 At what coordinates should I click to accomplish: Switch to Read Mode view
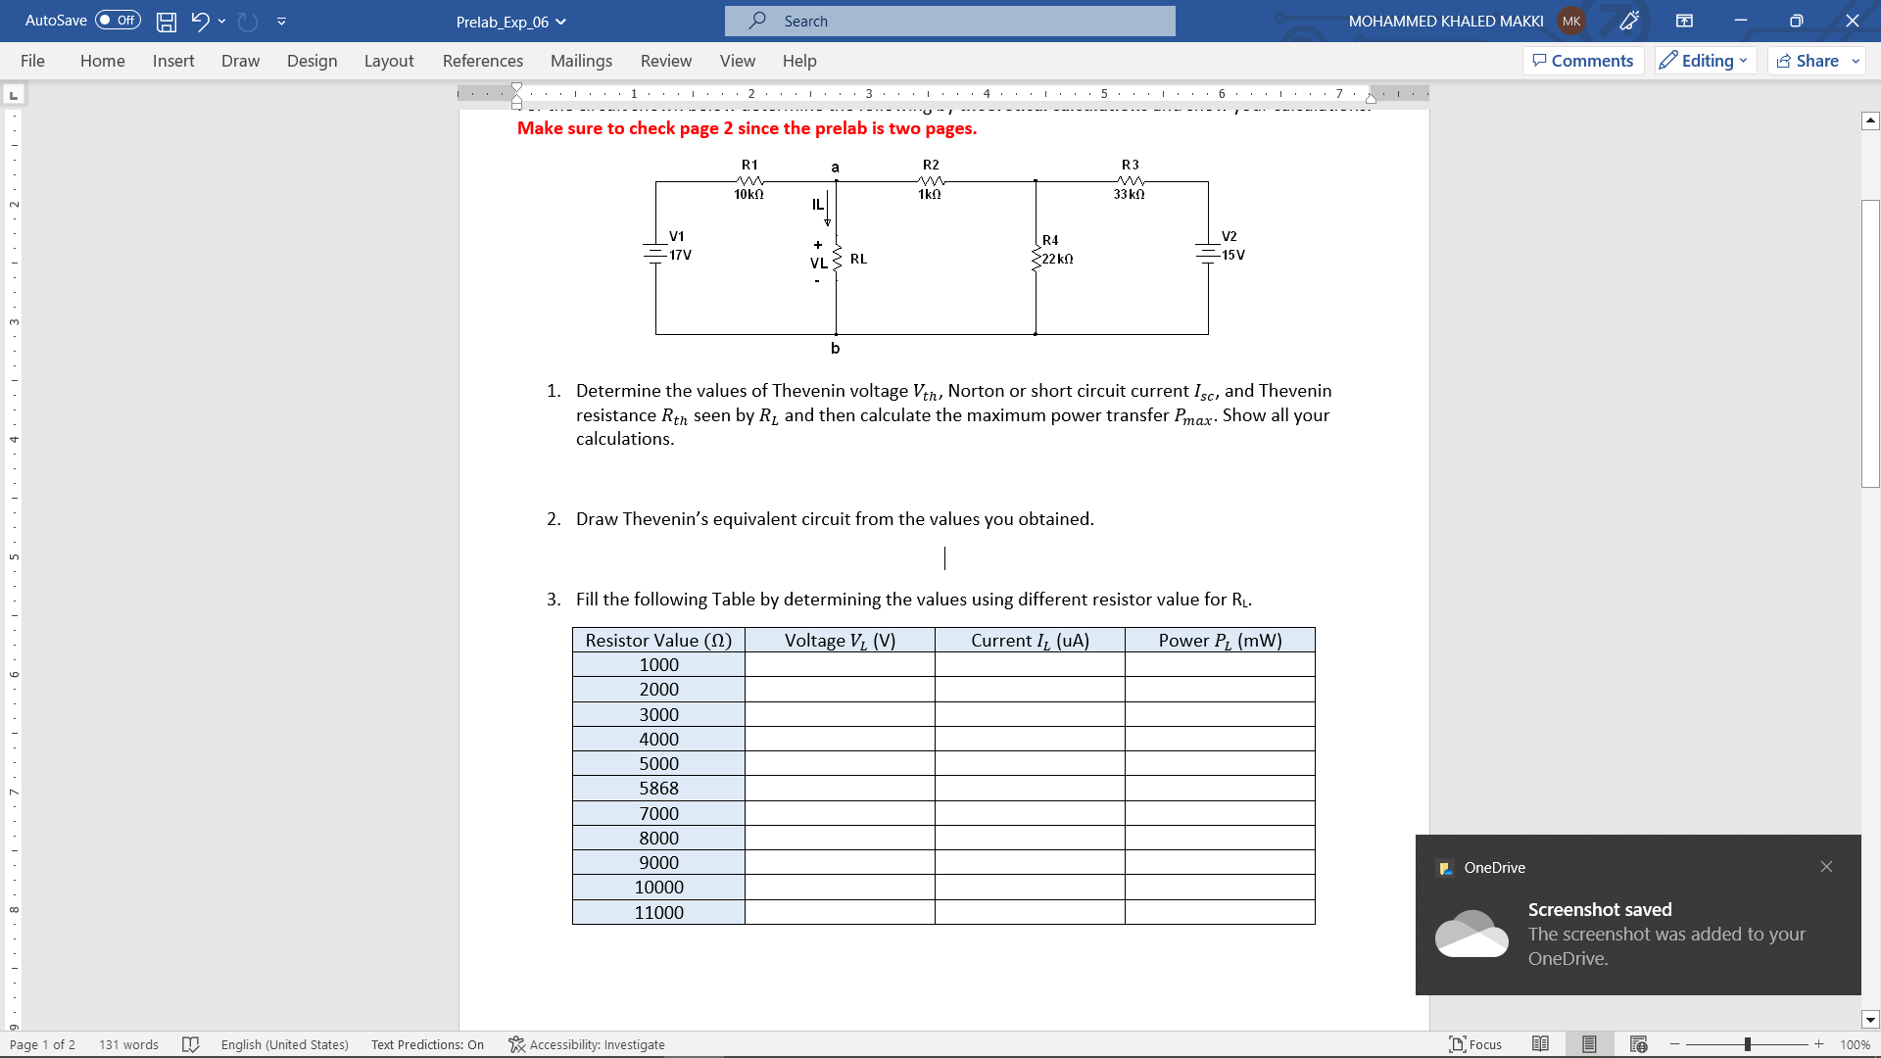pos(1540,1043)
